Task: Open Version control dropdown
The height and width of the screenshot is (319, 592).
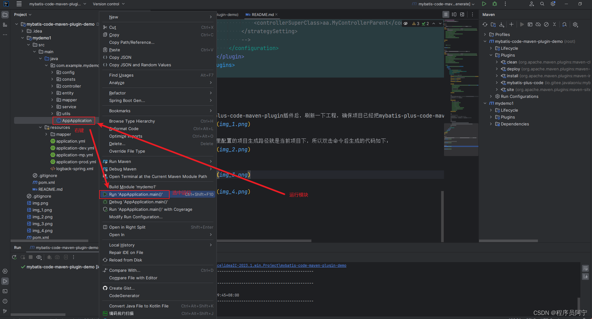Action: coord(109,4)
